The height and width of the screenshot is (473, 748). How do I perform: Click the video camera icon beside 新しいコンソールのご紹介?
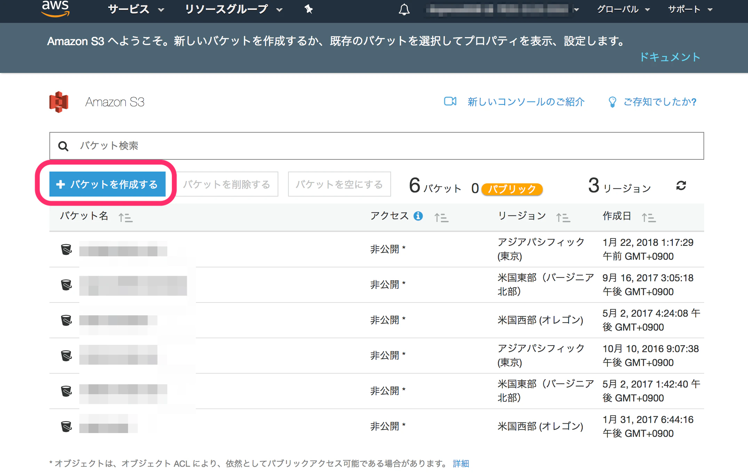tap(450, 101)
